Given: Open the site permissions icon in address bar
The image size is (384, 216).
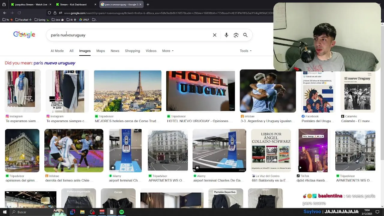Looking at the screenshot, I should click(61, 13).
